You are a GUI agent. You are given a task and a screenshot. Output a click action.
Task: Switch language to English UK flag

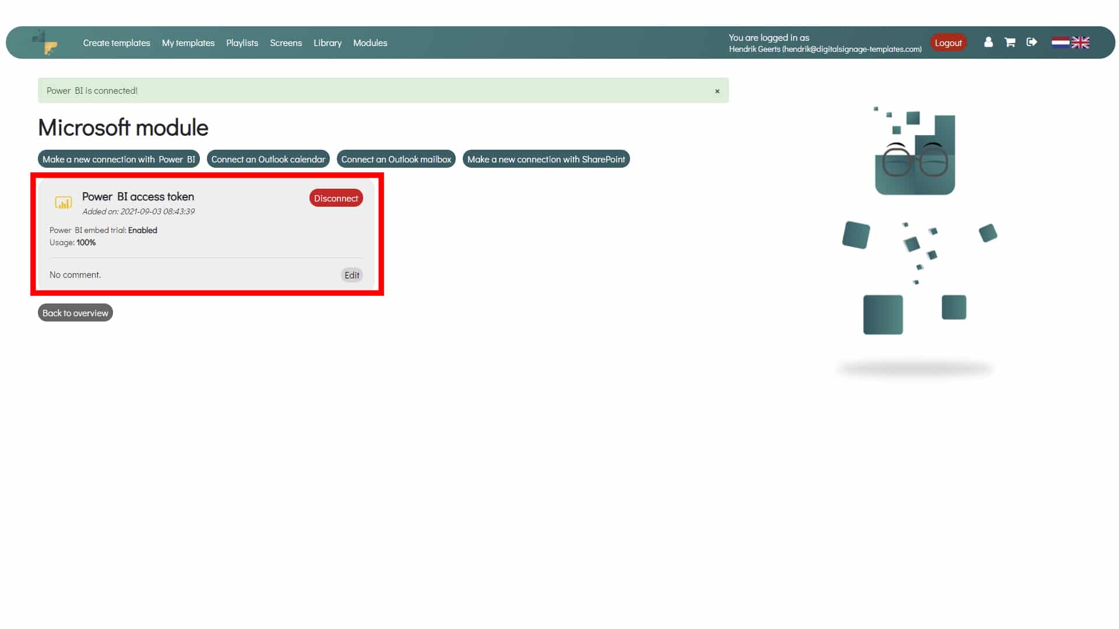tap(1080, 43)
